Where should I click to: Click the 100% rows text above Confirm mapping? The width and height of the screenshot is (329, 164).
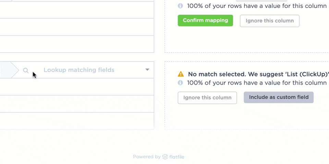pos(256,6)
